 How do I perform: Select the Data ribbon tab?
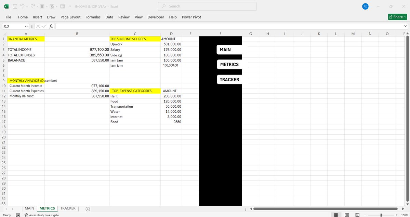click(x=109, y=17)
